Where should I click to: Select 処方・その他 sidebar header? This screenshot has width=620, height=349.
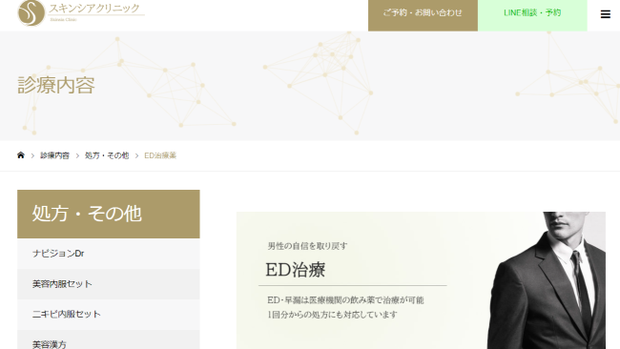point(109,214)
